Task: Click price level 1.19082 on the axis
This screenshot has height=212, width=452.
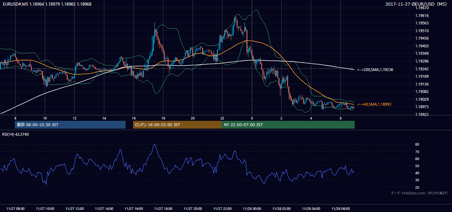Action: pos(422,92)
